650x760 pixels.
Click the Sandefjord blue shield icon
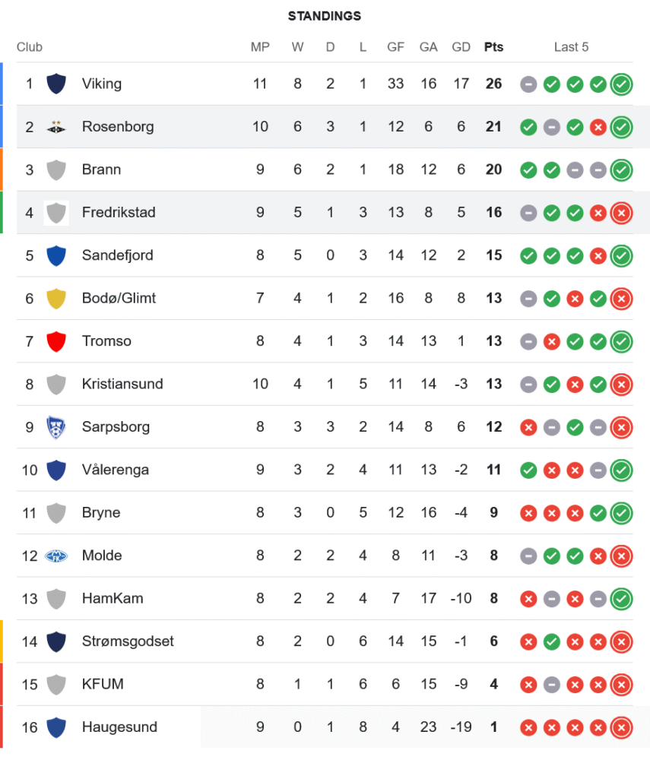pyautogui.click(x=56, y=255)
